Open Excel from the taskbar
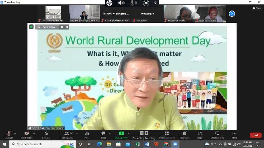The image size is (264, 148). pyautogui.click(x=137, y=144)
